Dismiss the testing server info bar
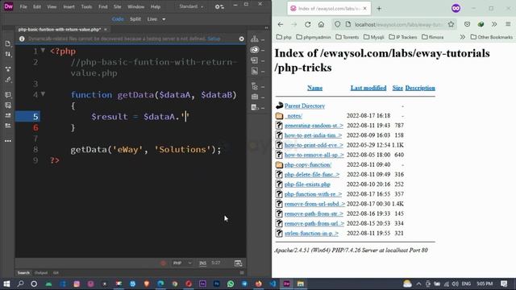Image resolution: width=516 pixels, height=290 pixels. point(242,39)
